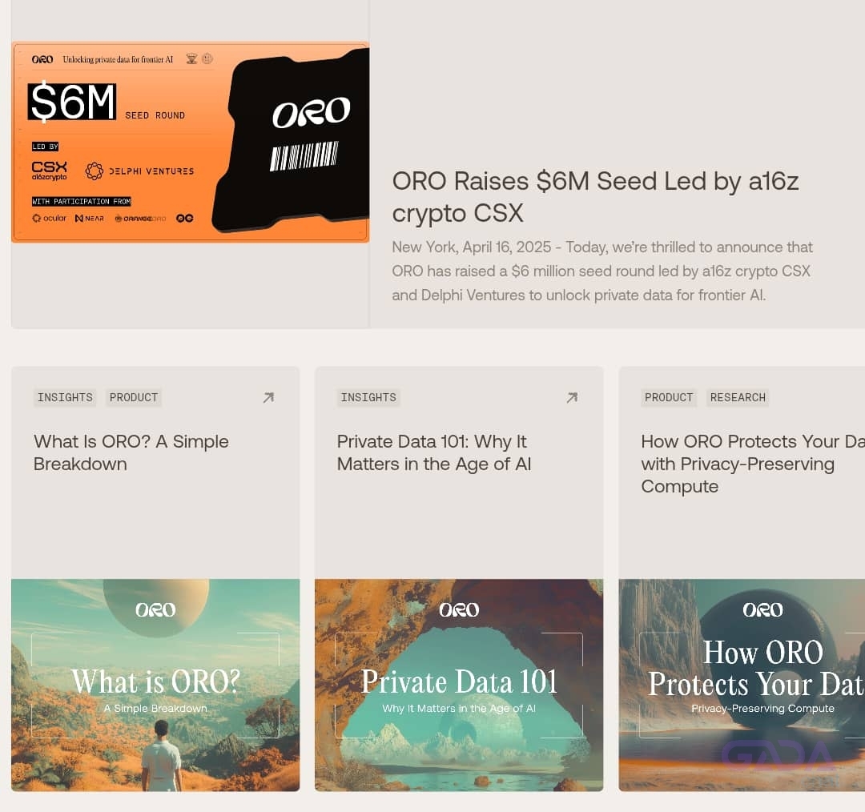Open Private Data 101 article title

pos(434,452)
